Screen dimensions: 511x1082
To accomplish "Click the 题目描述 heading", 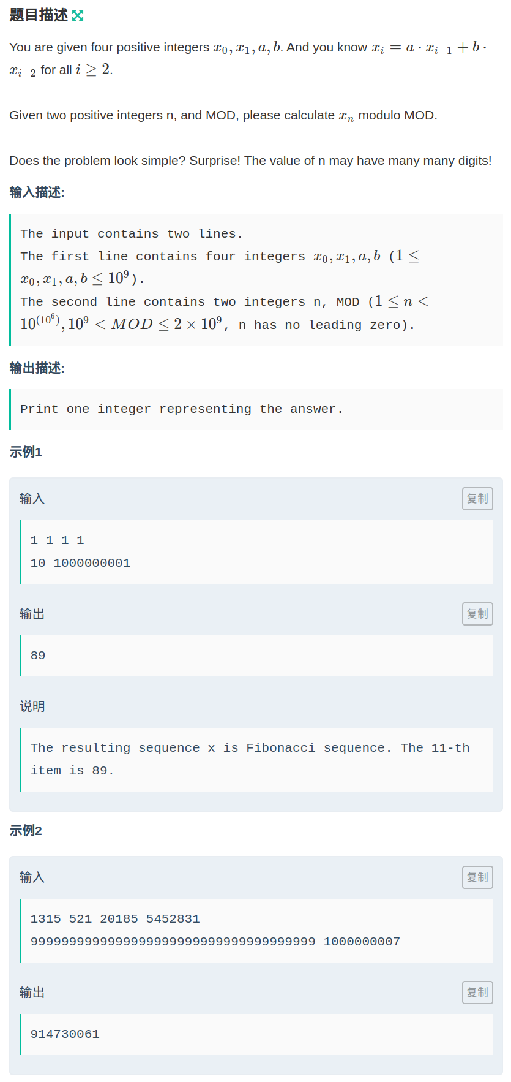I will (x=39, y=15).
